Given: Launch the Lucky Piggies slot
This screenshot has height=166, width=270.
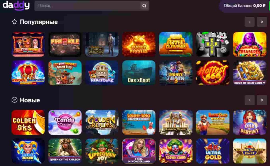Looking at the screenshot, I should (139, 44).
